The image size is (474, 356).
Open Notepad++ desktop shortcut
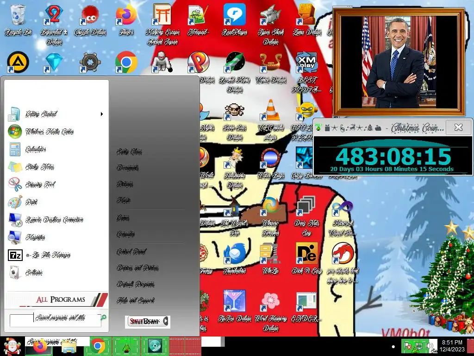[x=198, y=20]
